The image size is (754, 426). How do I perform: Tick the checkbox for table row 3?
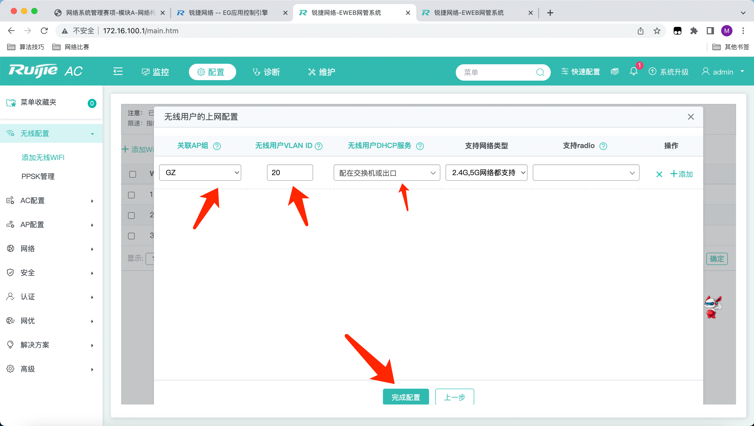pyautogui.click(x=132, y=236)
